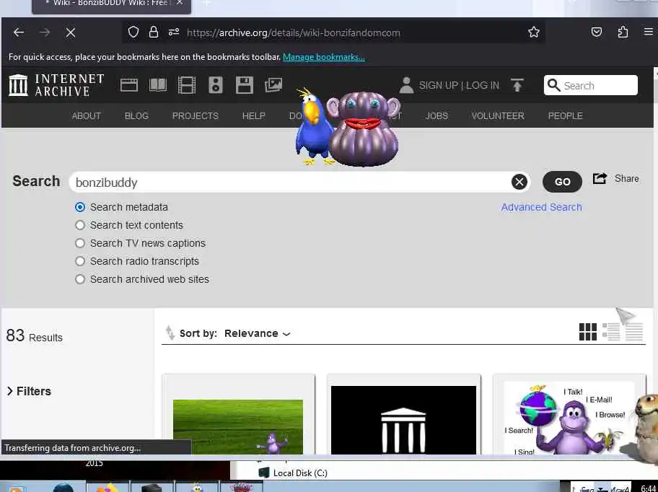Click the browser address bar URL
The height and width of the screenshot is (492, 658).
coord(294,32)
